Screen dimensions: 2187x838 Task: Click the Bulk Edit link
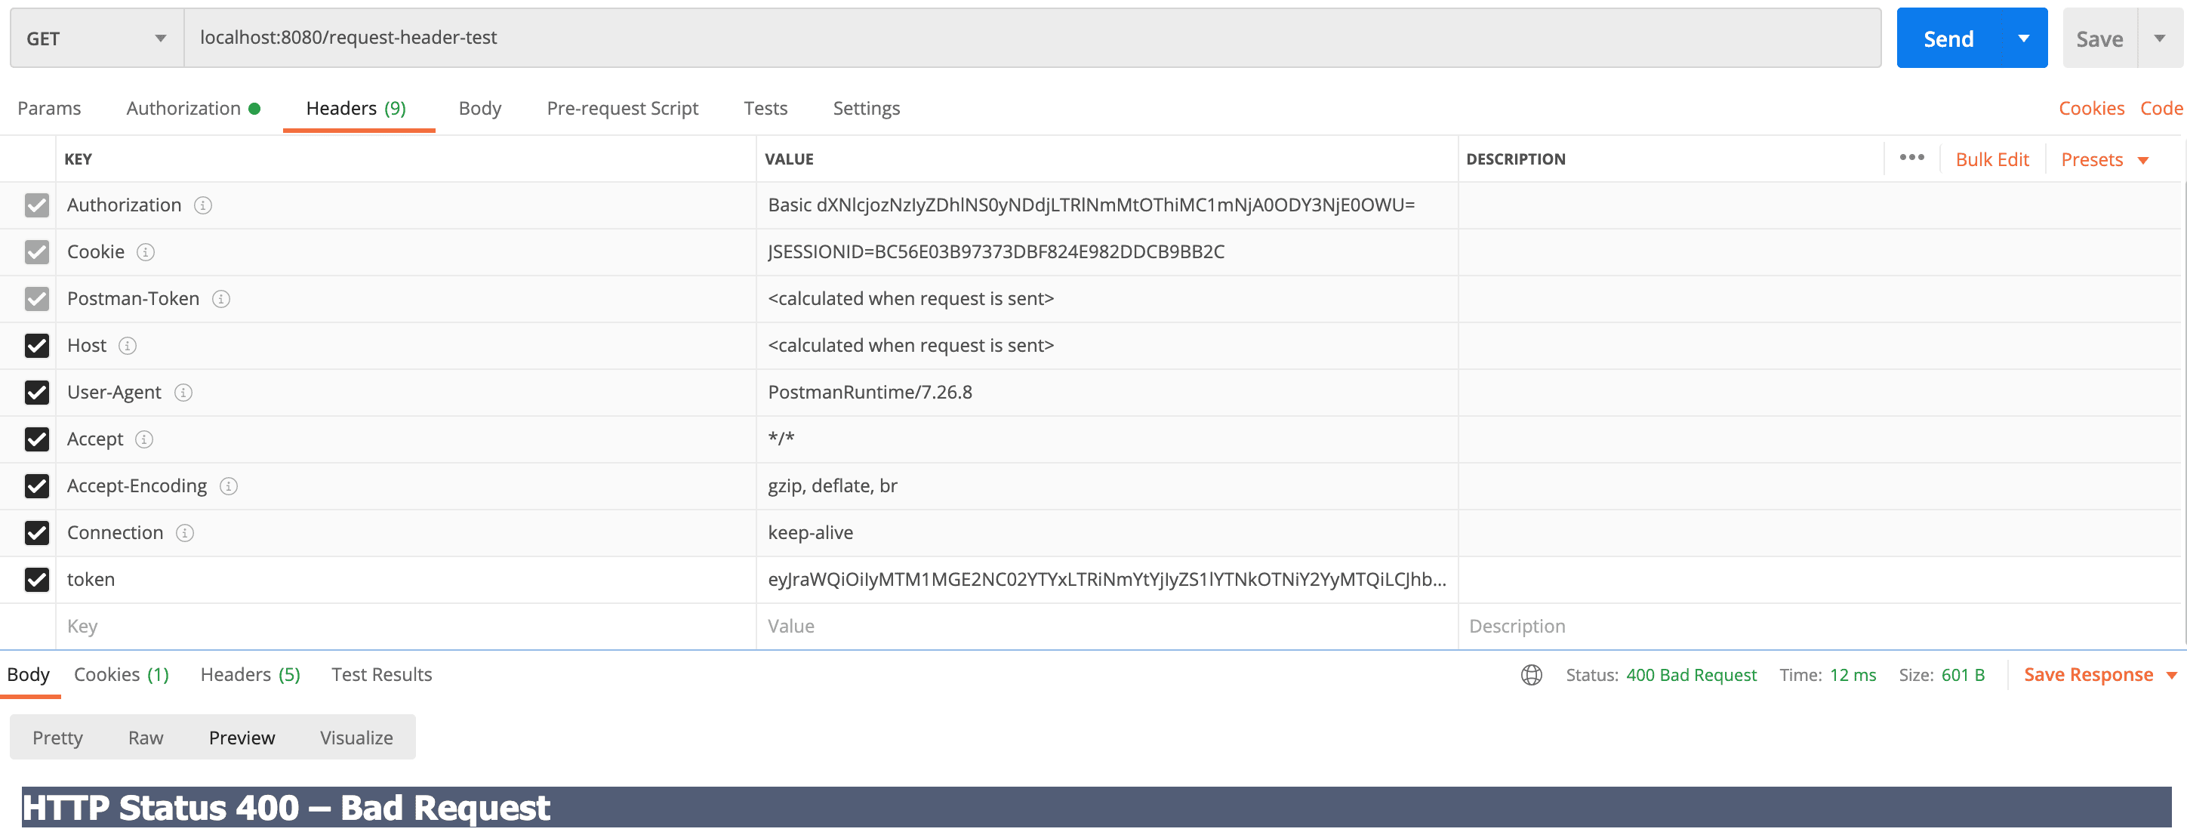point(1992,159)
